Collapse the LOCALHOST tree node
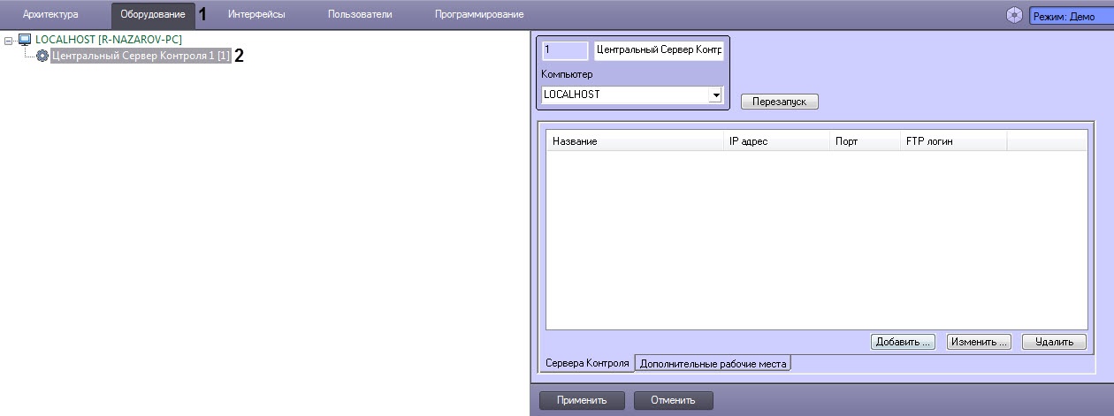 (8, 41)
